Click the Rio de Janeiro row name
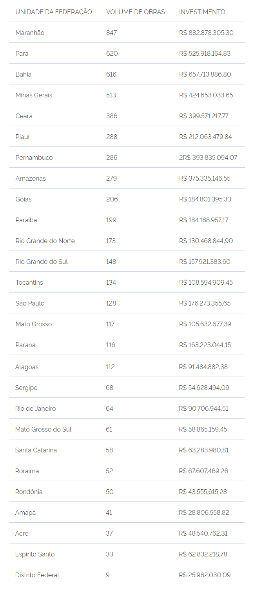 click(x=36, y=408)
